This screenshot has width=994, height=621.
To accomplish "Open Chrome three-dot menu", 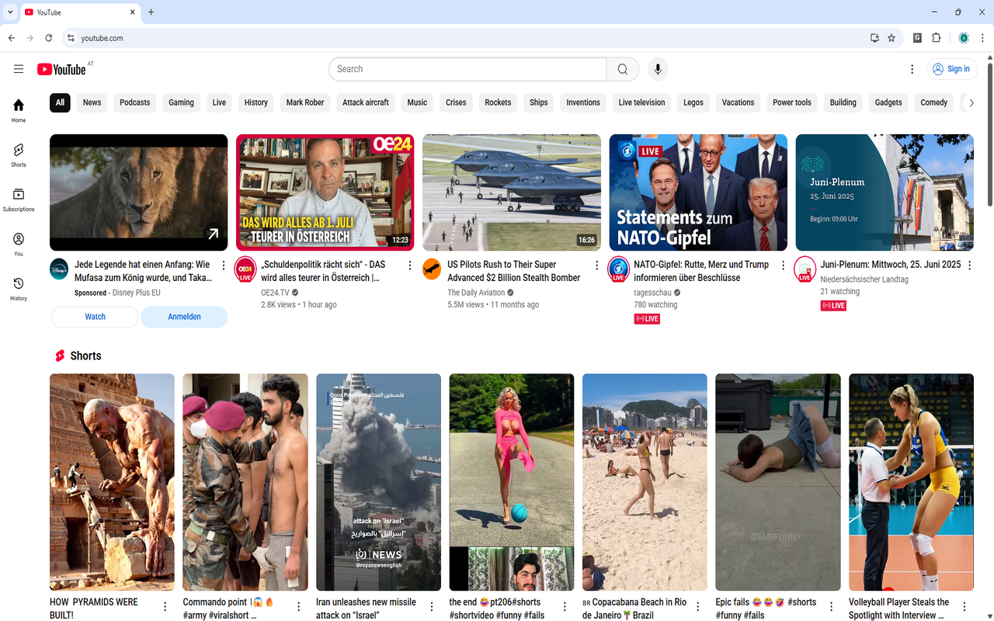I will pos(982,38).
